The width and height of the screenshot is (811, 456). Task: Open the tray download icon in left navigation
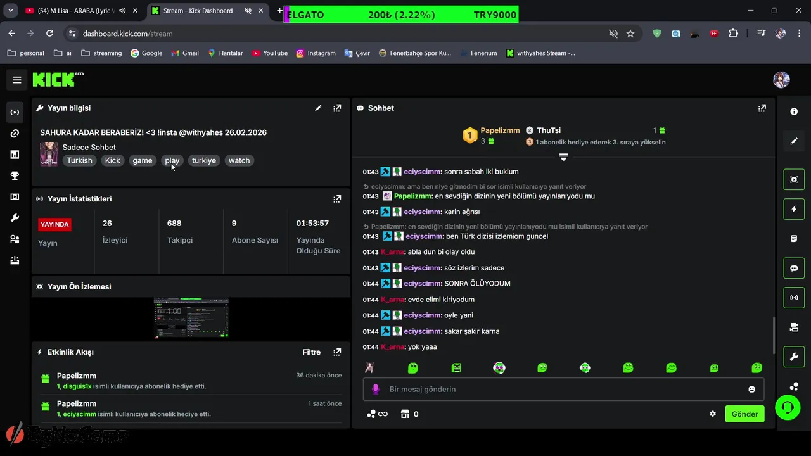[x=15, y=260]
